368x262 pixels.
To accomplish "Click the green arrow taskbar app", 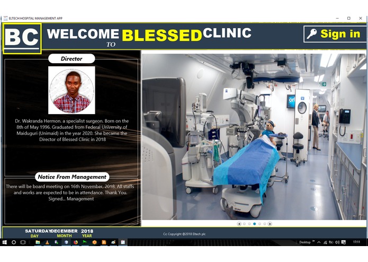I will [x=85, y=242].
